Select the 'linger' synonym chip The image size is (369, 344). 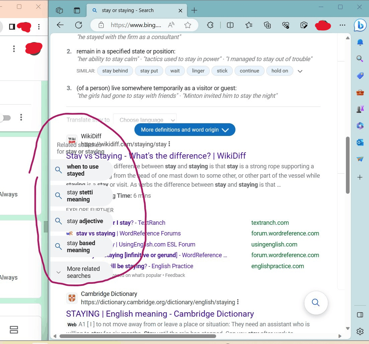click(198, 71)
